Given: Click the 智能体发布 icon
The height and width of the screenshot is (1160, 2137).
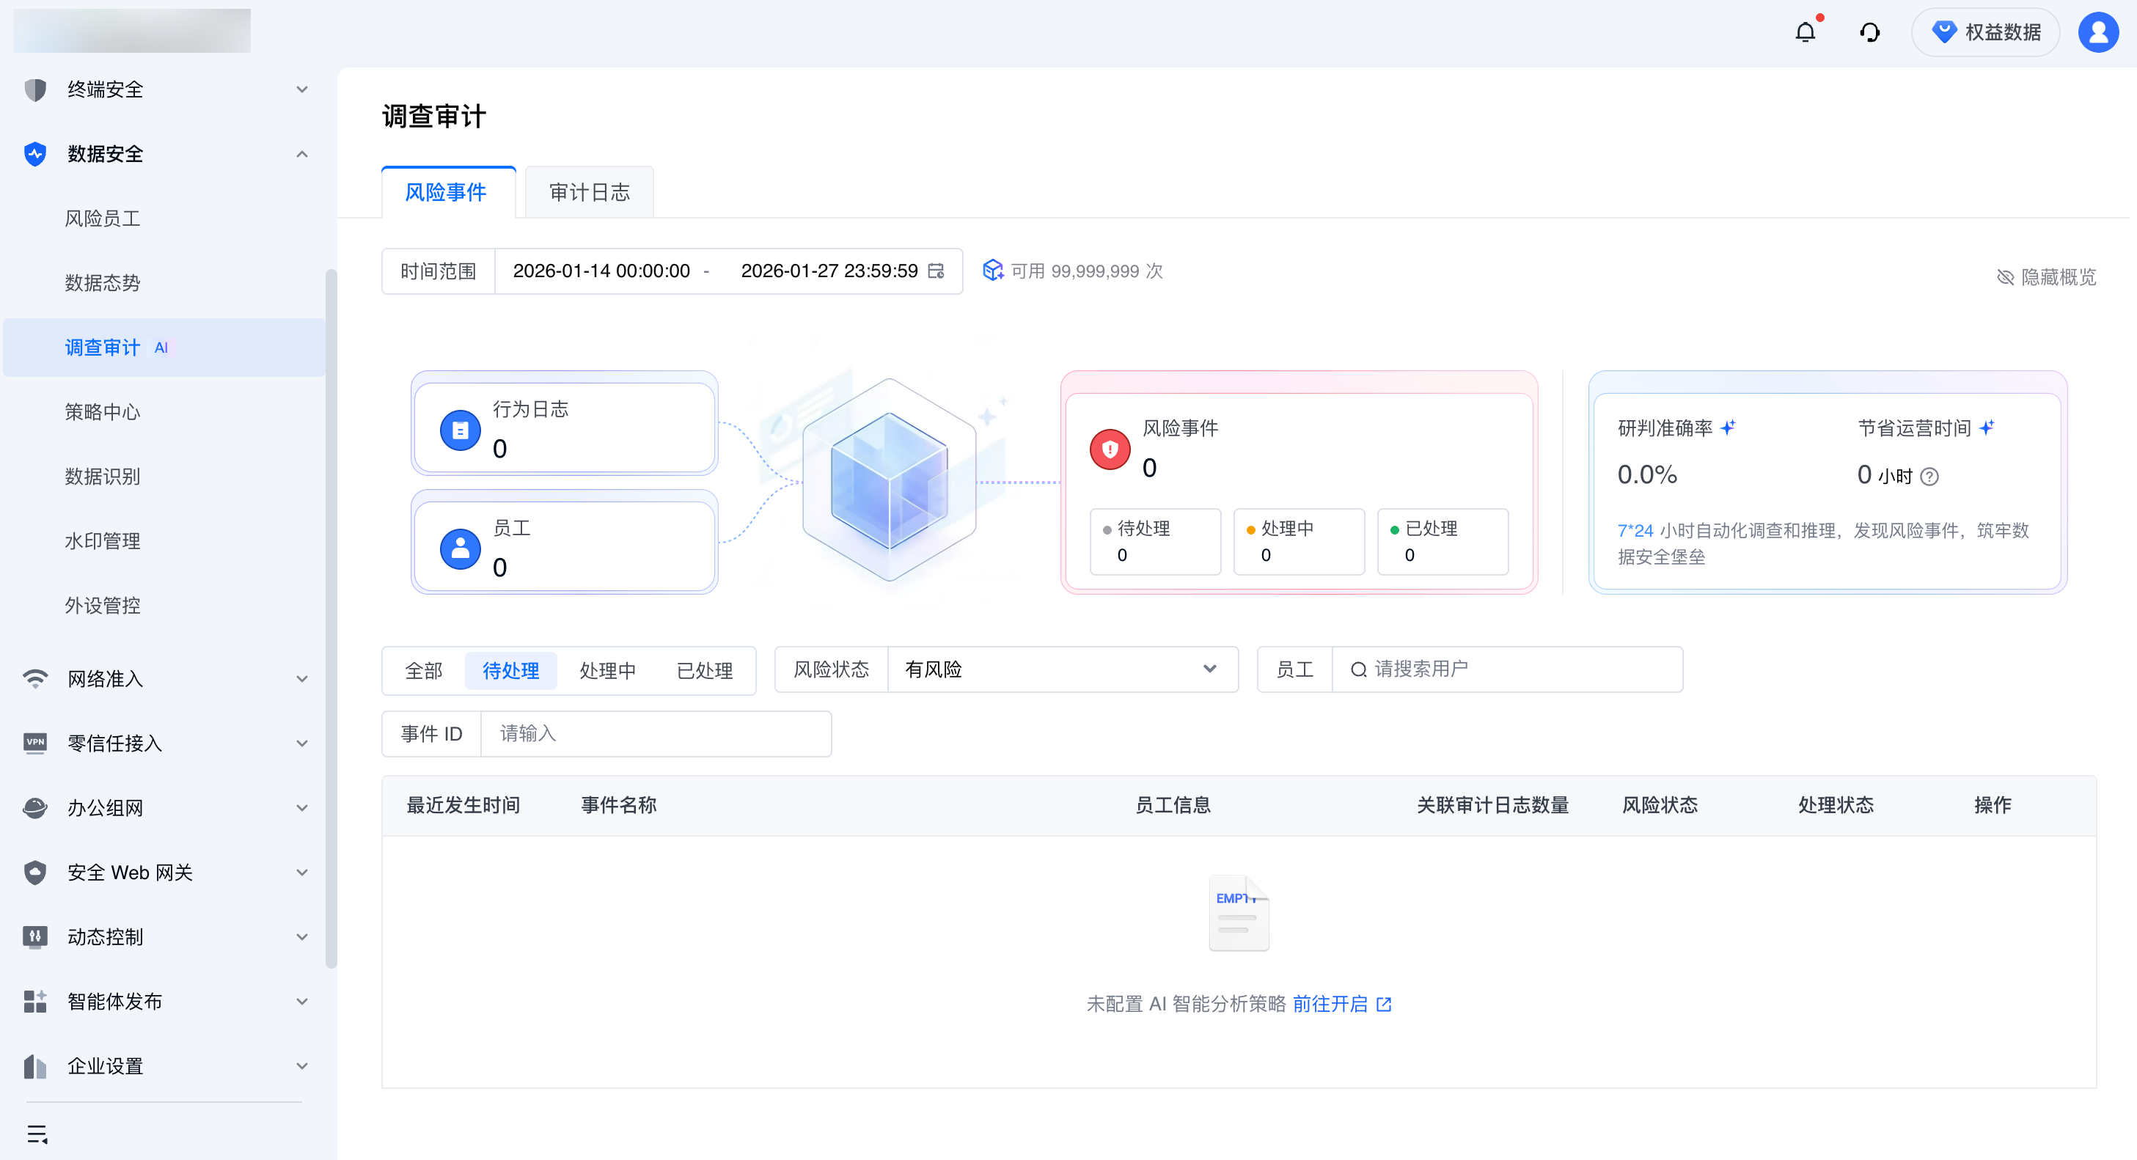Looking at the screenshot, I should point(35,1002).
